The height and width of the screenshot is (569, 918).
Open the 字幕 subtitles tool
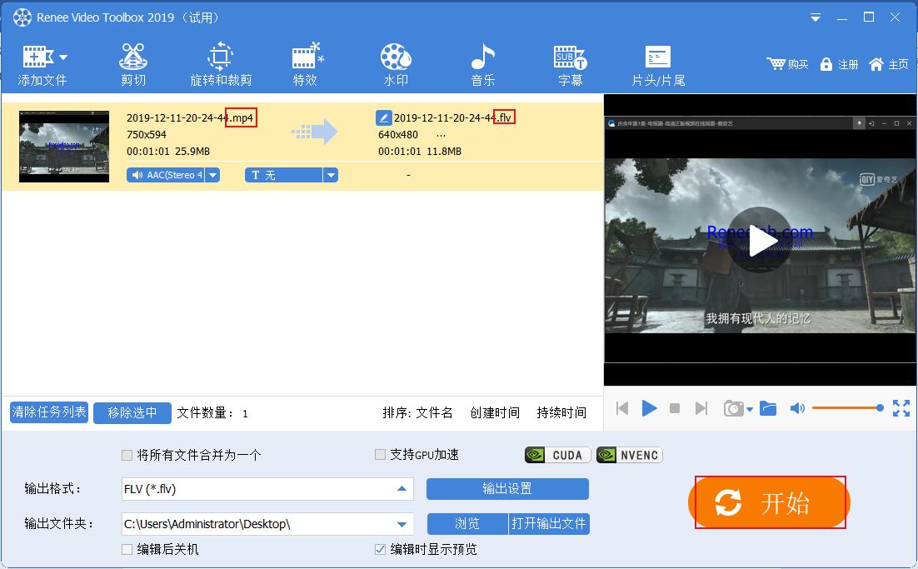tap(569, 62)
